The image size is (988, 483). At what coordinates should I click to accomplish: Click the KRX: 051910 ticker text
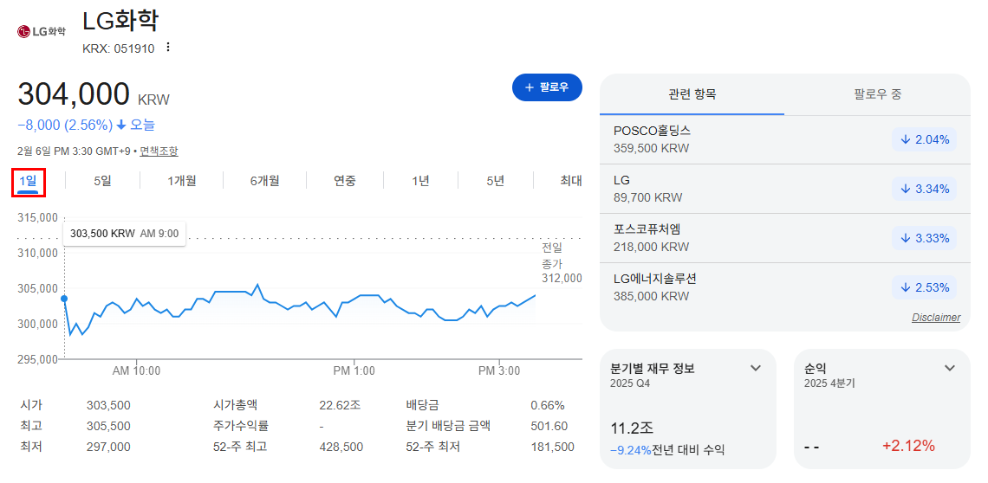119,48
